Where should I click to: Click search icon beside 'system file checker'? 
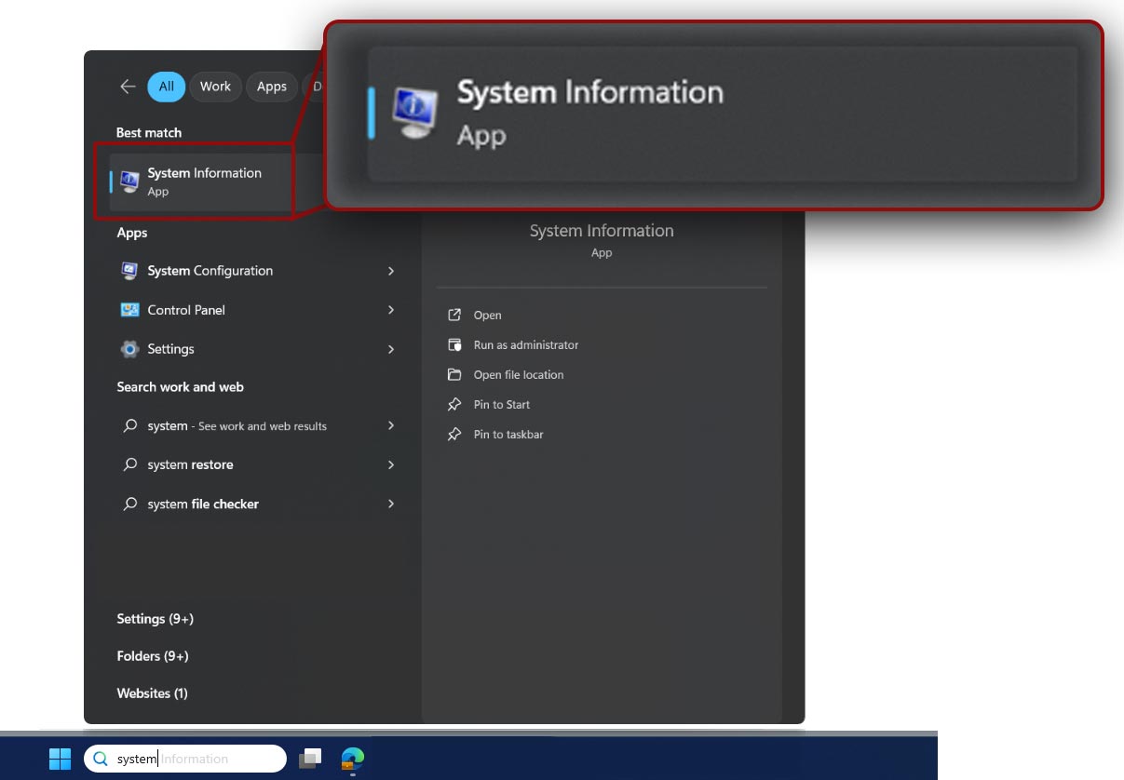pos(130,504)
